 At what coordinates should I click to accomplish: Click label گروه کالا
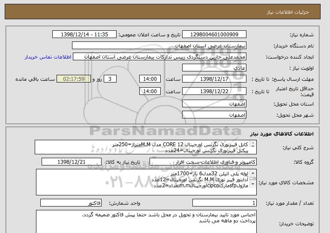[303, 162]
